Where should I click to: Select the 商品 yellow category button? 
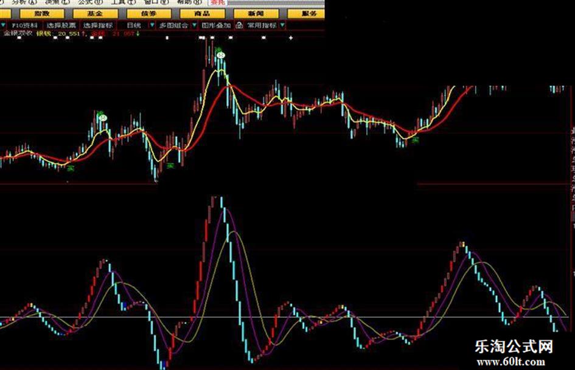click(x=202, y=14)
